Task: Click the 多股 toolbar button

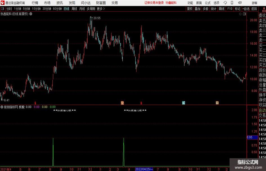Action: [x=205, y=9]
